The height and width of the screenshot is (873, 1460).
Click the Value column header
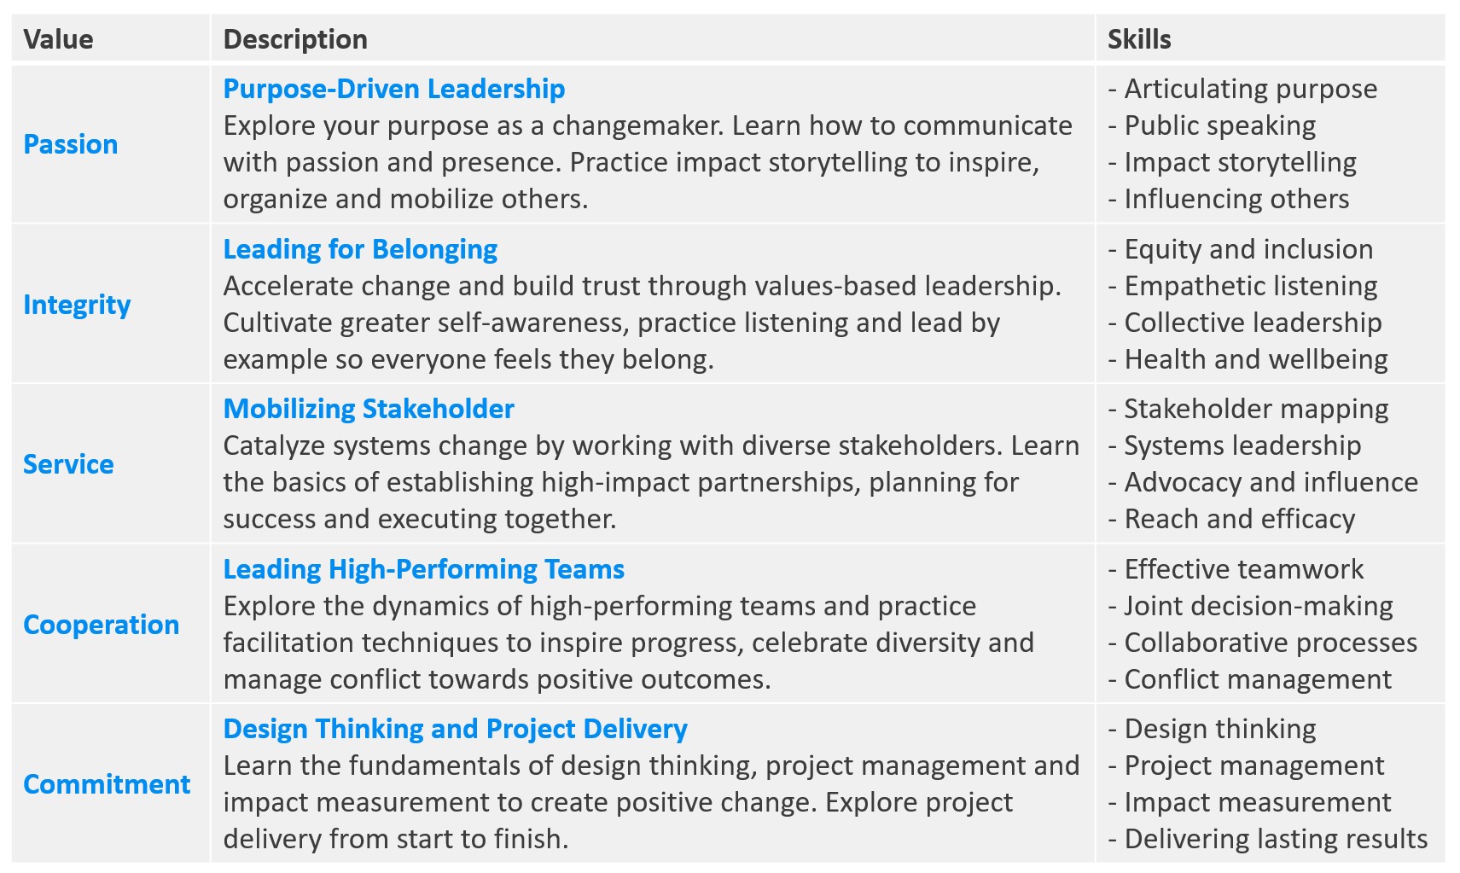[58, 39]
